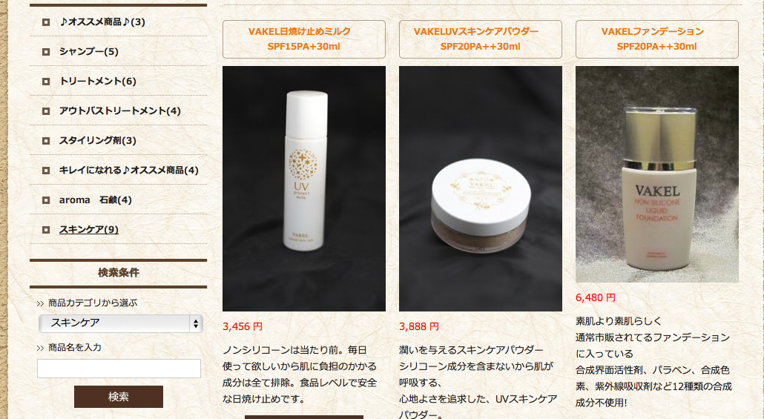The image size is (764, 419).
Task: Click the UV protect milk bottle photo
Action: pyautogui.click(x=304, y=188)
